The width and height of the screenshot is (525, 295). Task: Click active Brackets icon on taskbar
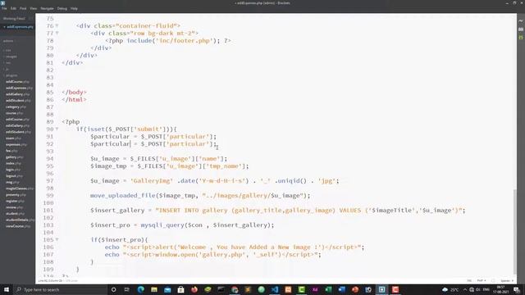(x=381, y=289)
